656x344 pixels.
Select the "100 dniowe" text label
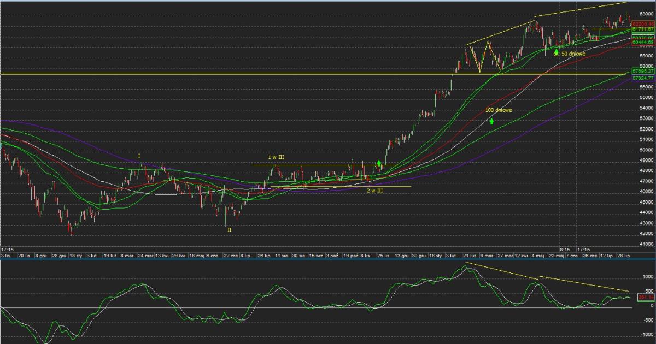499,110
